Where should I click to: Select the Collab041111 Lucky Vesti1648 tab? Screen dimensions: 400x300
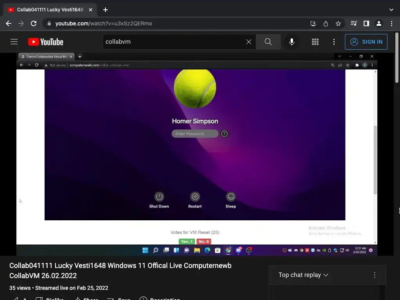coord(50,10)
